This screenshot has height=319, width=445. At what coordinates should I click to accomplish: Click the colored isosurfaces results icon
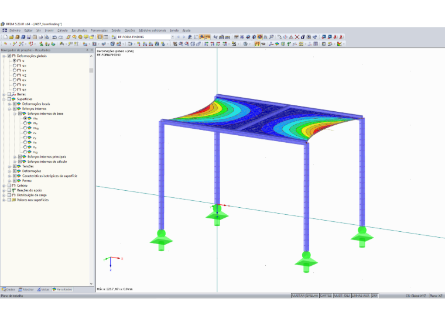[277, 44]
